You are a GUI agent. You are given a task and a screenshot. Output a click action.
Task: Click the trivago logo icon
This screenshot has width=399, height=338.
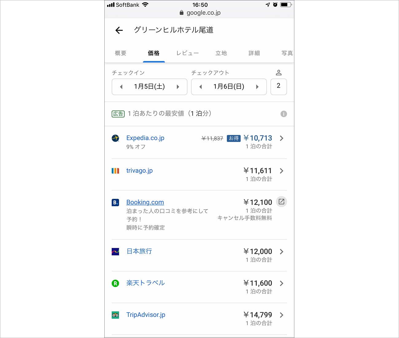(115, 171)
